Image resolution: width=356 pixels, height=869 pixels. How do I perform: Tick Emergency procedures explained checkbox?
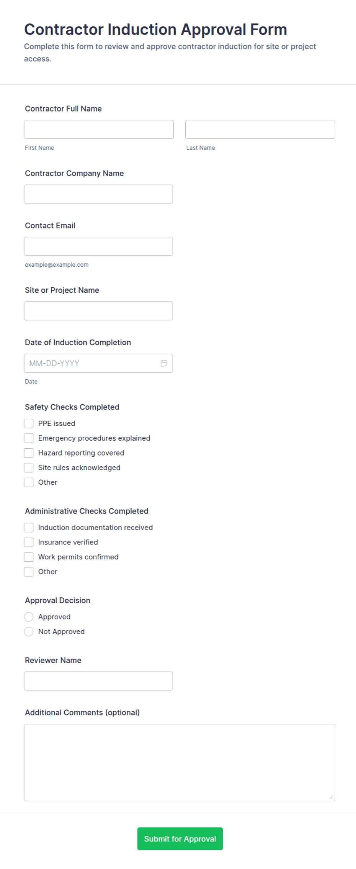[x=29, y=438]
